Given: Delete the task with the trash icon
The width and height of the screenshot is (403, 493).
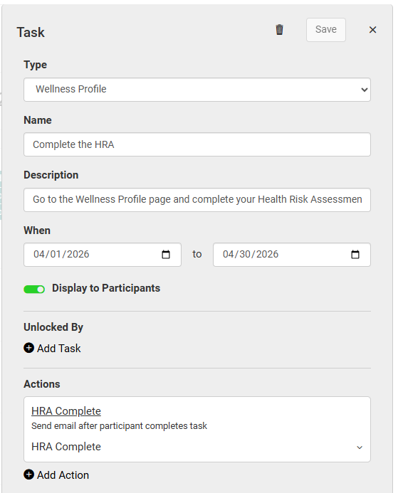Looking at the screenshot, I should 279,30.
